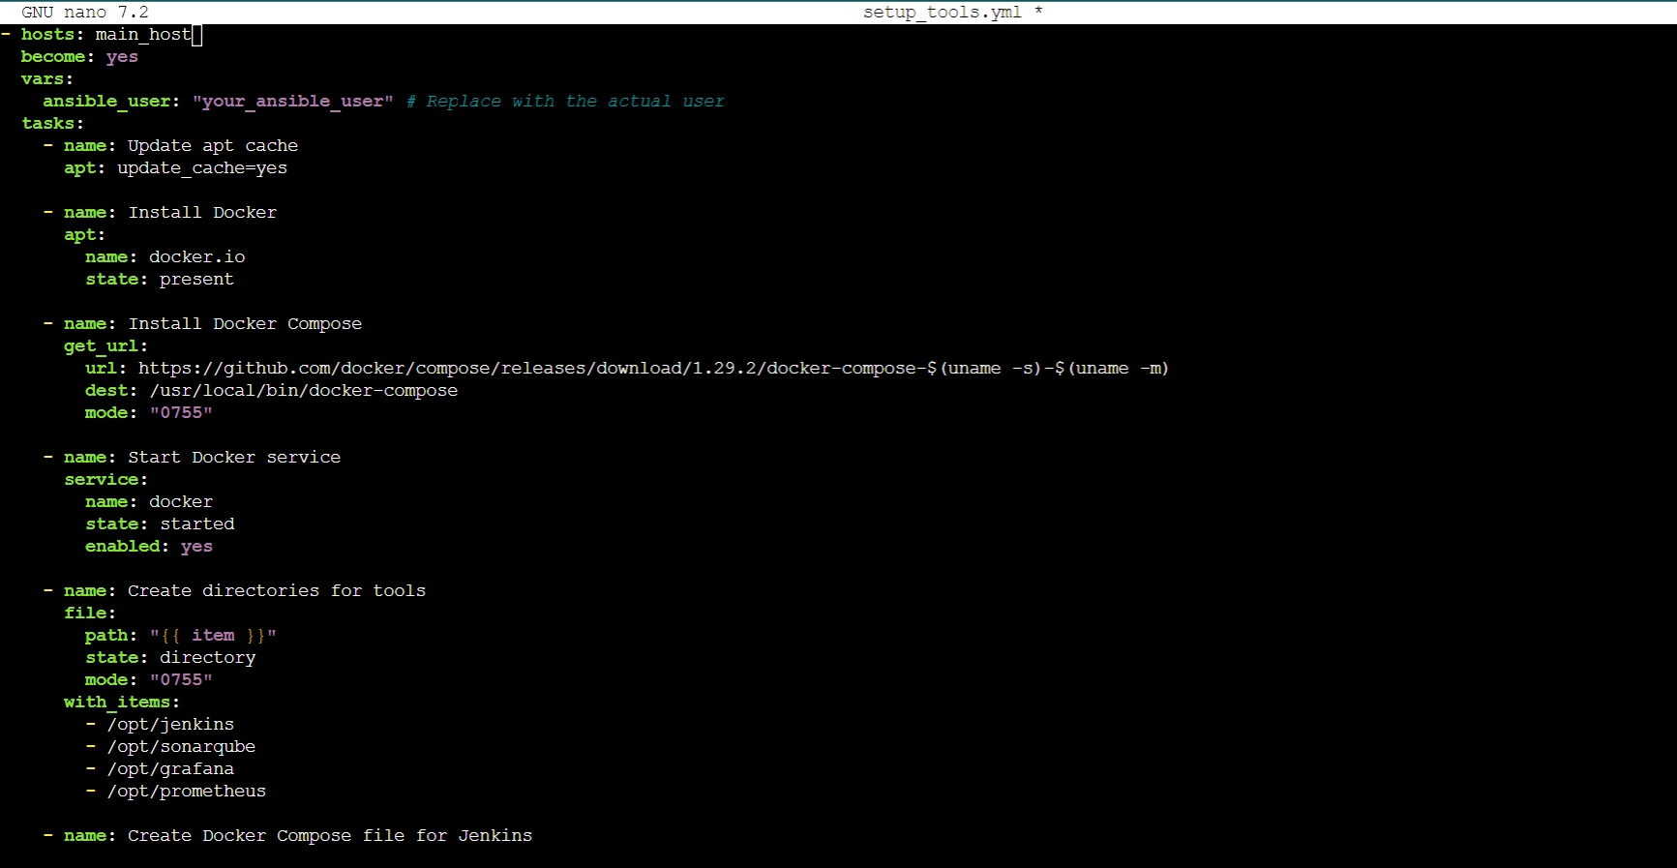1677x868 pixels.
Task: Click the path "{{ item }}" line
Action: pos(181,636)
